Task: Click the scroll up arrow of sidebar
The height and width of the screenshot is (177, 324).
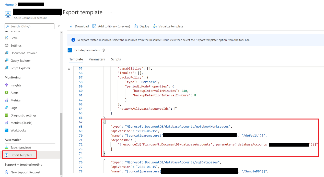Action: (61, 32)
